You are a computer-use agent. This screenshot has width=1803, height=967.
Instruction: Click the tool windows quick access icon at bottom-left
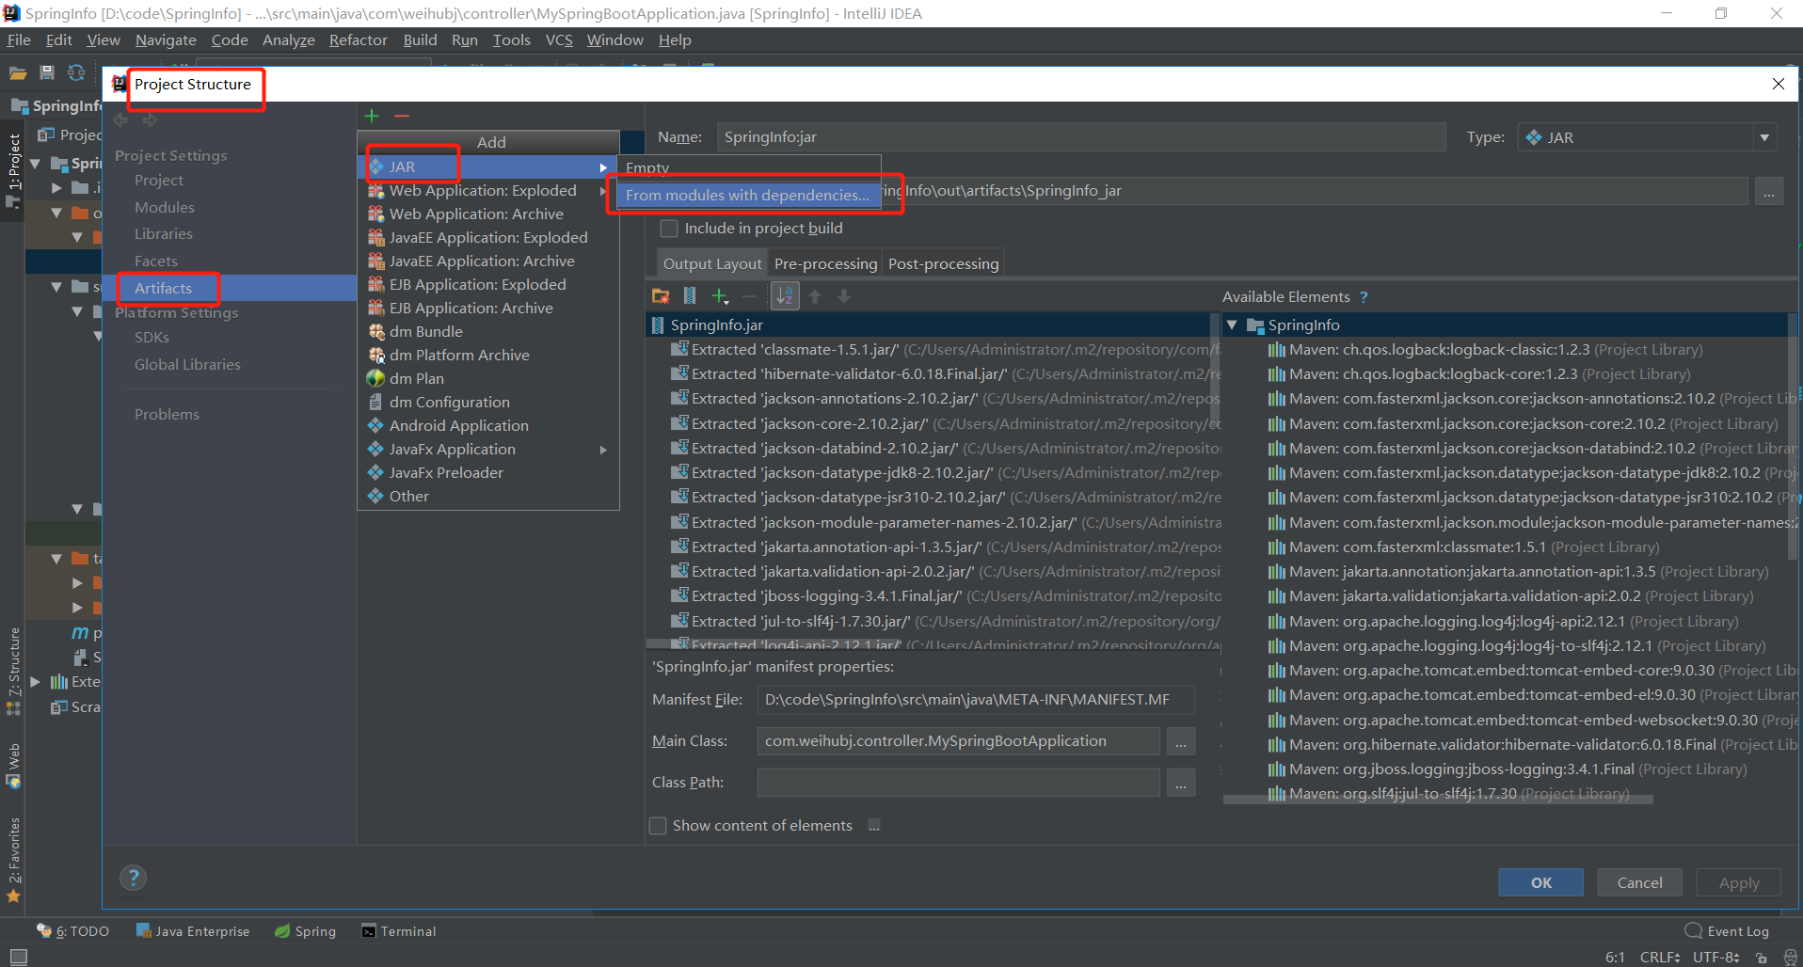pyautogui.click(x=18, y=957)
